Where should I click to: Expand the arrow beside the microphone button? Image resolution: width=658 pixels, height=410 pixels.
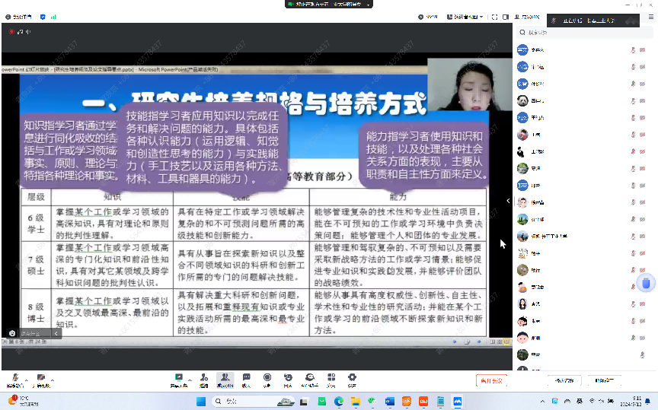coord(26,380)
